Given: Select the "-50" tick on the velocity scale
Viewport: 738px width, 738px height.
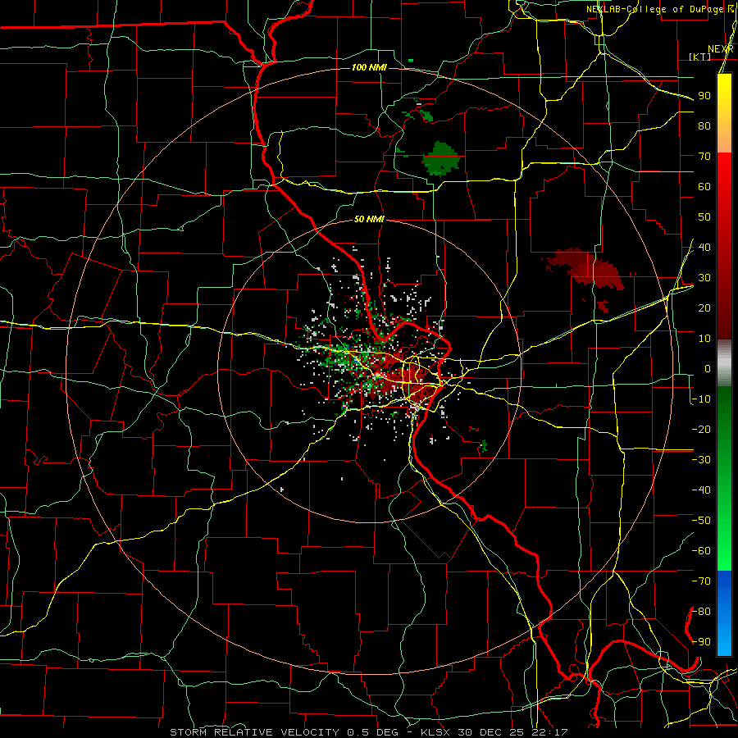Looking at the screenshot, I should tap(701, 521).
